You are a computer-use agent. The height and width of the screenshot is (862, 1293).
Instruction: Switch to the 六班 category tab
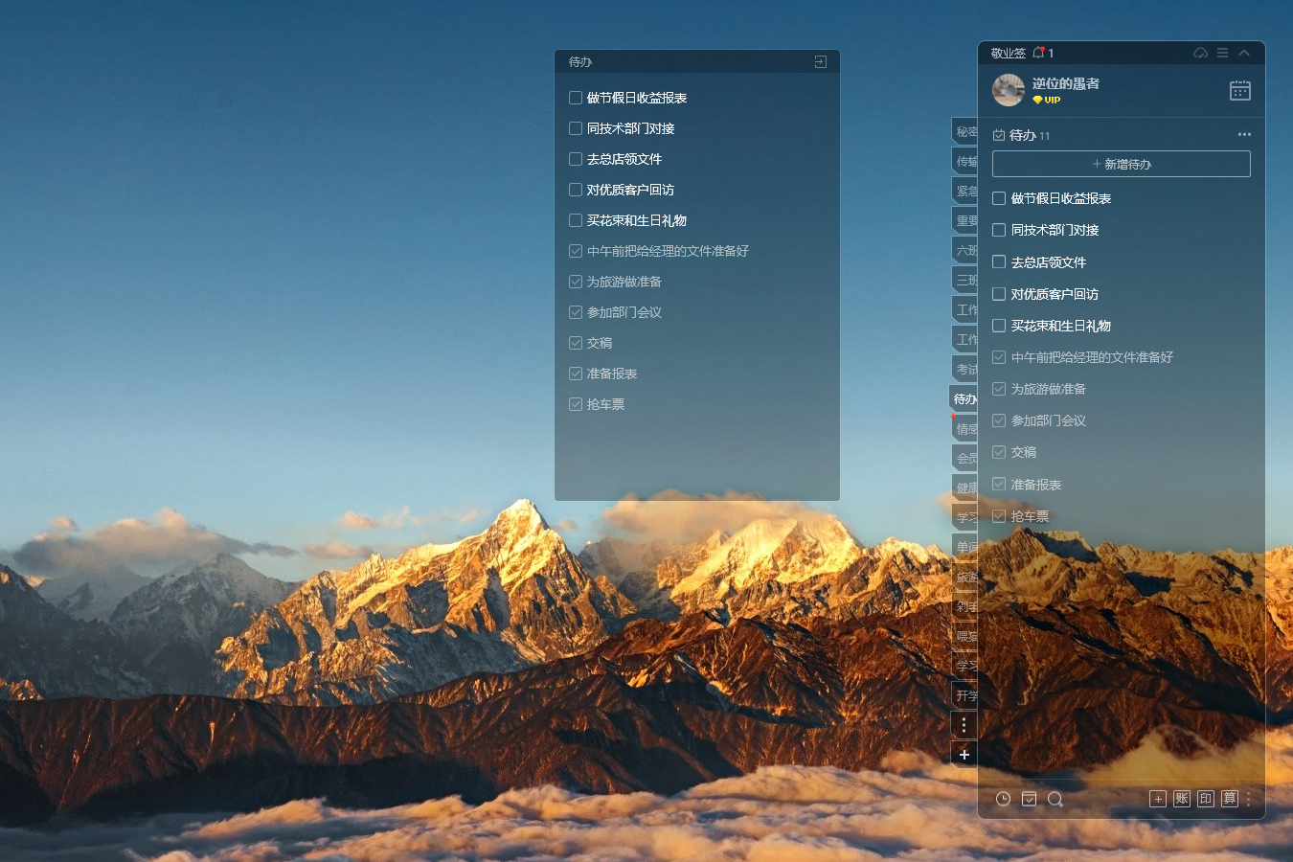click(965, 250)
